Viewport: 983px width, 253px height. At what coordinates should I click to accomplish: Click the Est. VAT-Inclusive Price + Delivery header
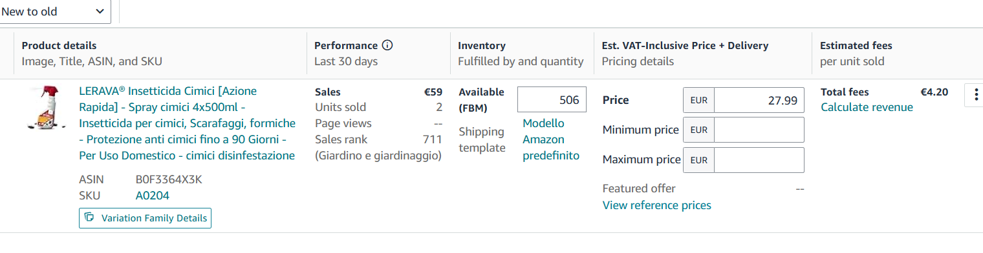coord(685,46)
